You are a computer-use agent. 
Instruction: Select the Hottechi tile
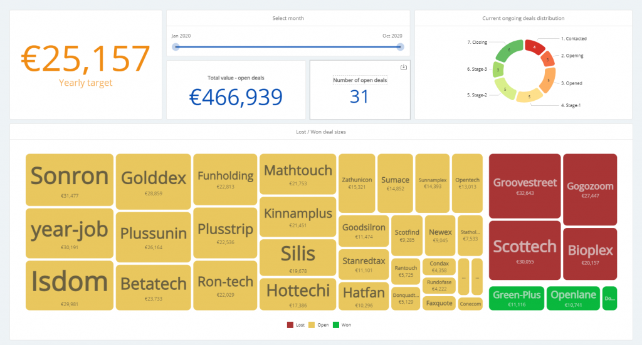[298, 294]
